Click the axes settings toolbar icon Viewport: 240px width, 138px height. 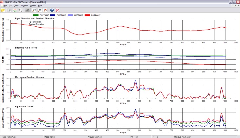20,10
